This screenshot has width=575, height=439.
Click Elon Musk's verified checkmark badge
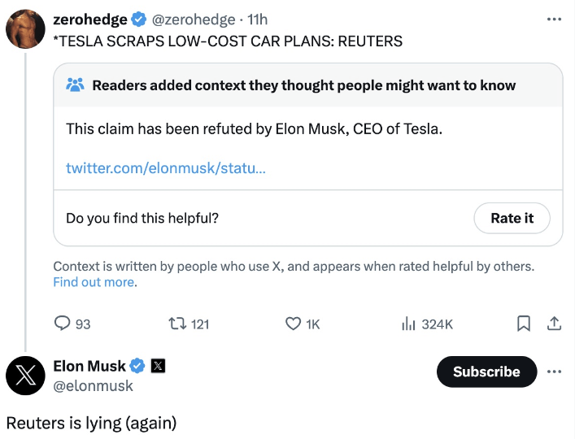point(137,366)
